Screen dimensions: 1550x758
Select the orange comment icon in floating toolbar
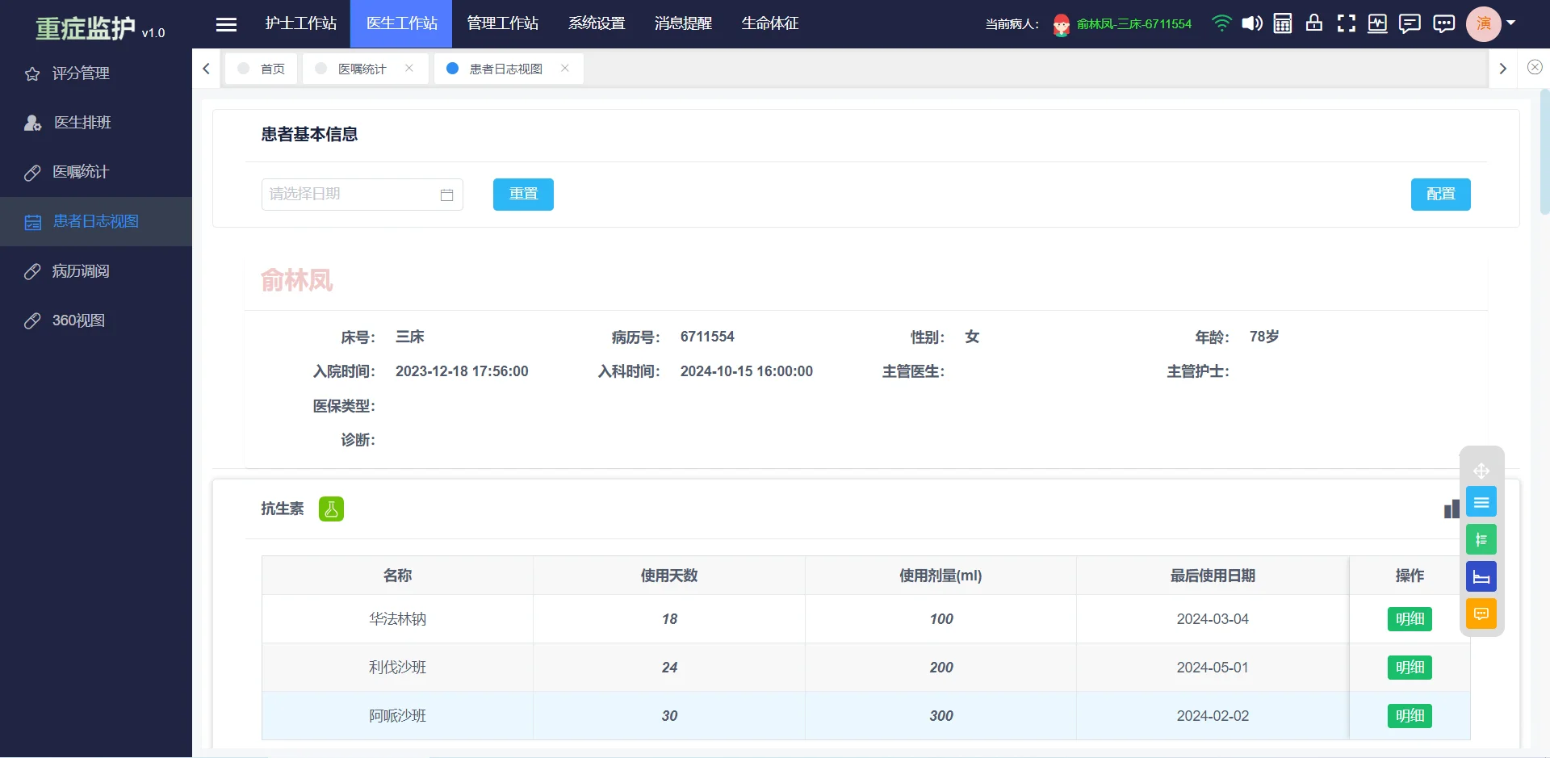(1481, 614)
